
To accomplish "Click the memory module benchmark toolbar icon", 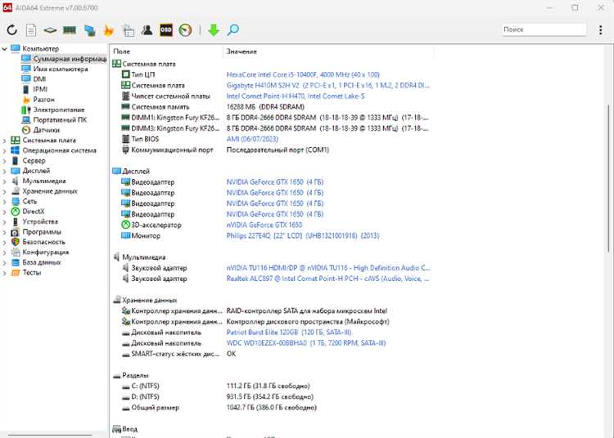I will 70,30.
